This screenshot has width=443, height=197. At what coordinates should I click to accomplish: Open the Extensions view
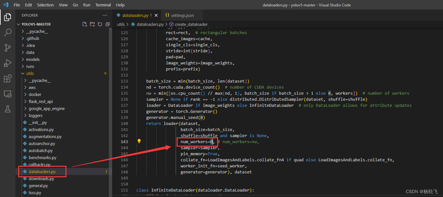(8, 78)
